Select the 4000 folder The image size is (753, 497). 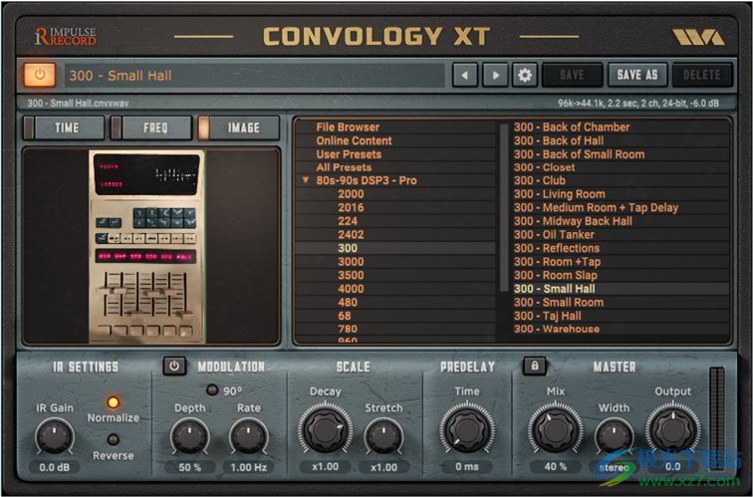point(351,289)
